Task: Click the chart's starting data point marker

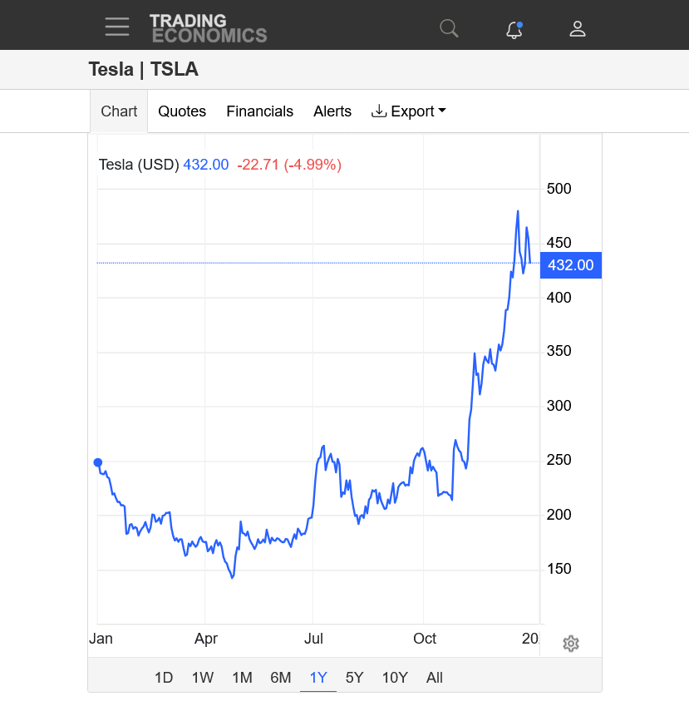Action: pos(98,463)
